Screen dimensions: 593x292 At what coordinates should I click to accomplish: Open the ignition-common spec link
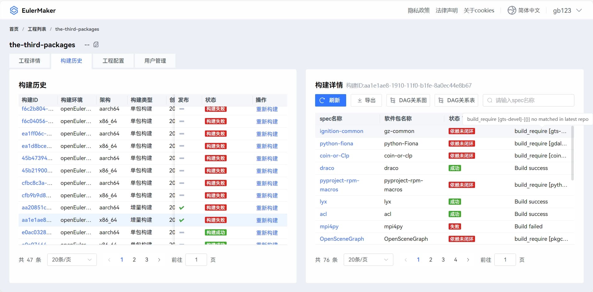(341, 131)
